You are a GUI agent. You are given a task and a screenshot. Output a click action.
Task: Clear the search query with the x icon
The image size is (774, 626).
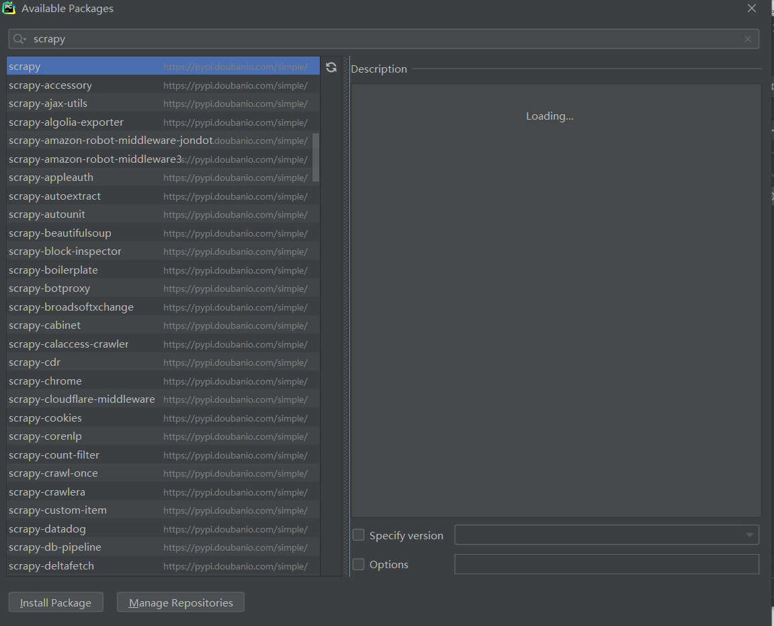tap(748, 38)
